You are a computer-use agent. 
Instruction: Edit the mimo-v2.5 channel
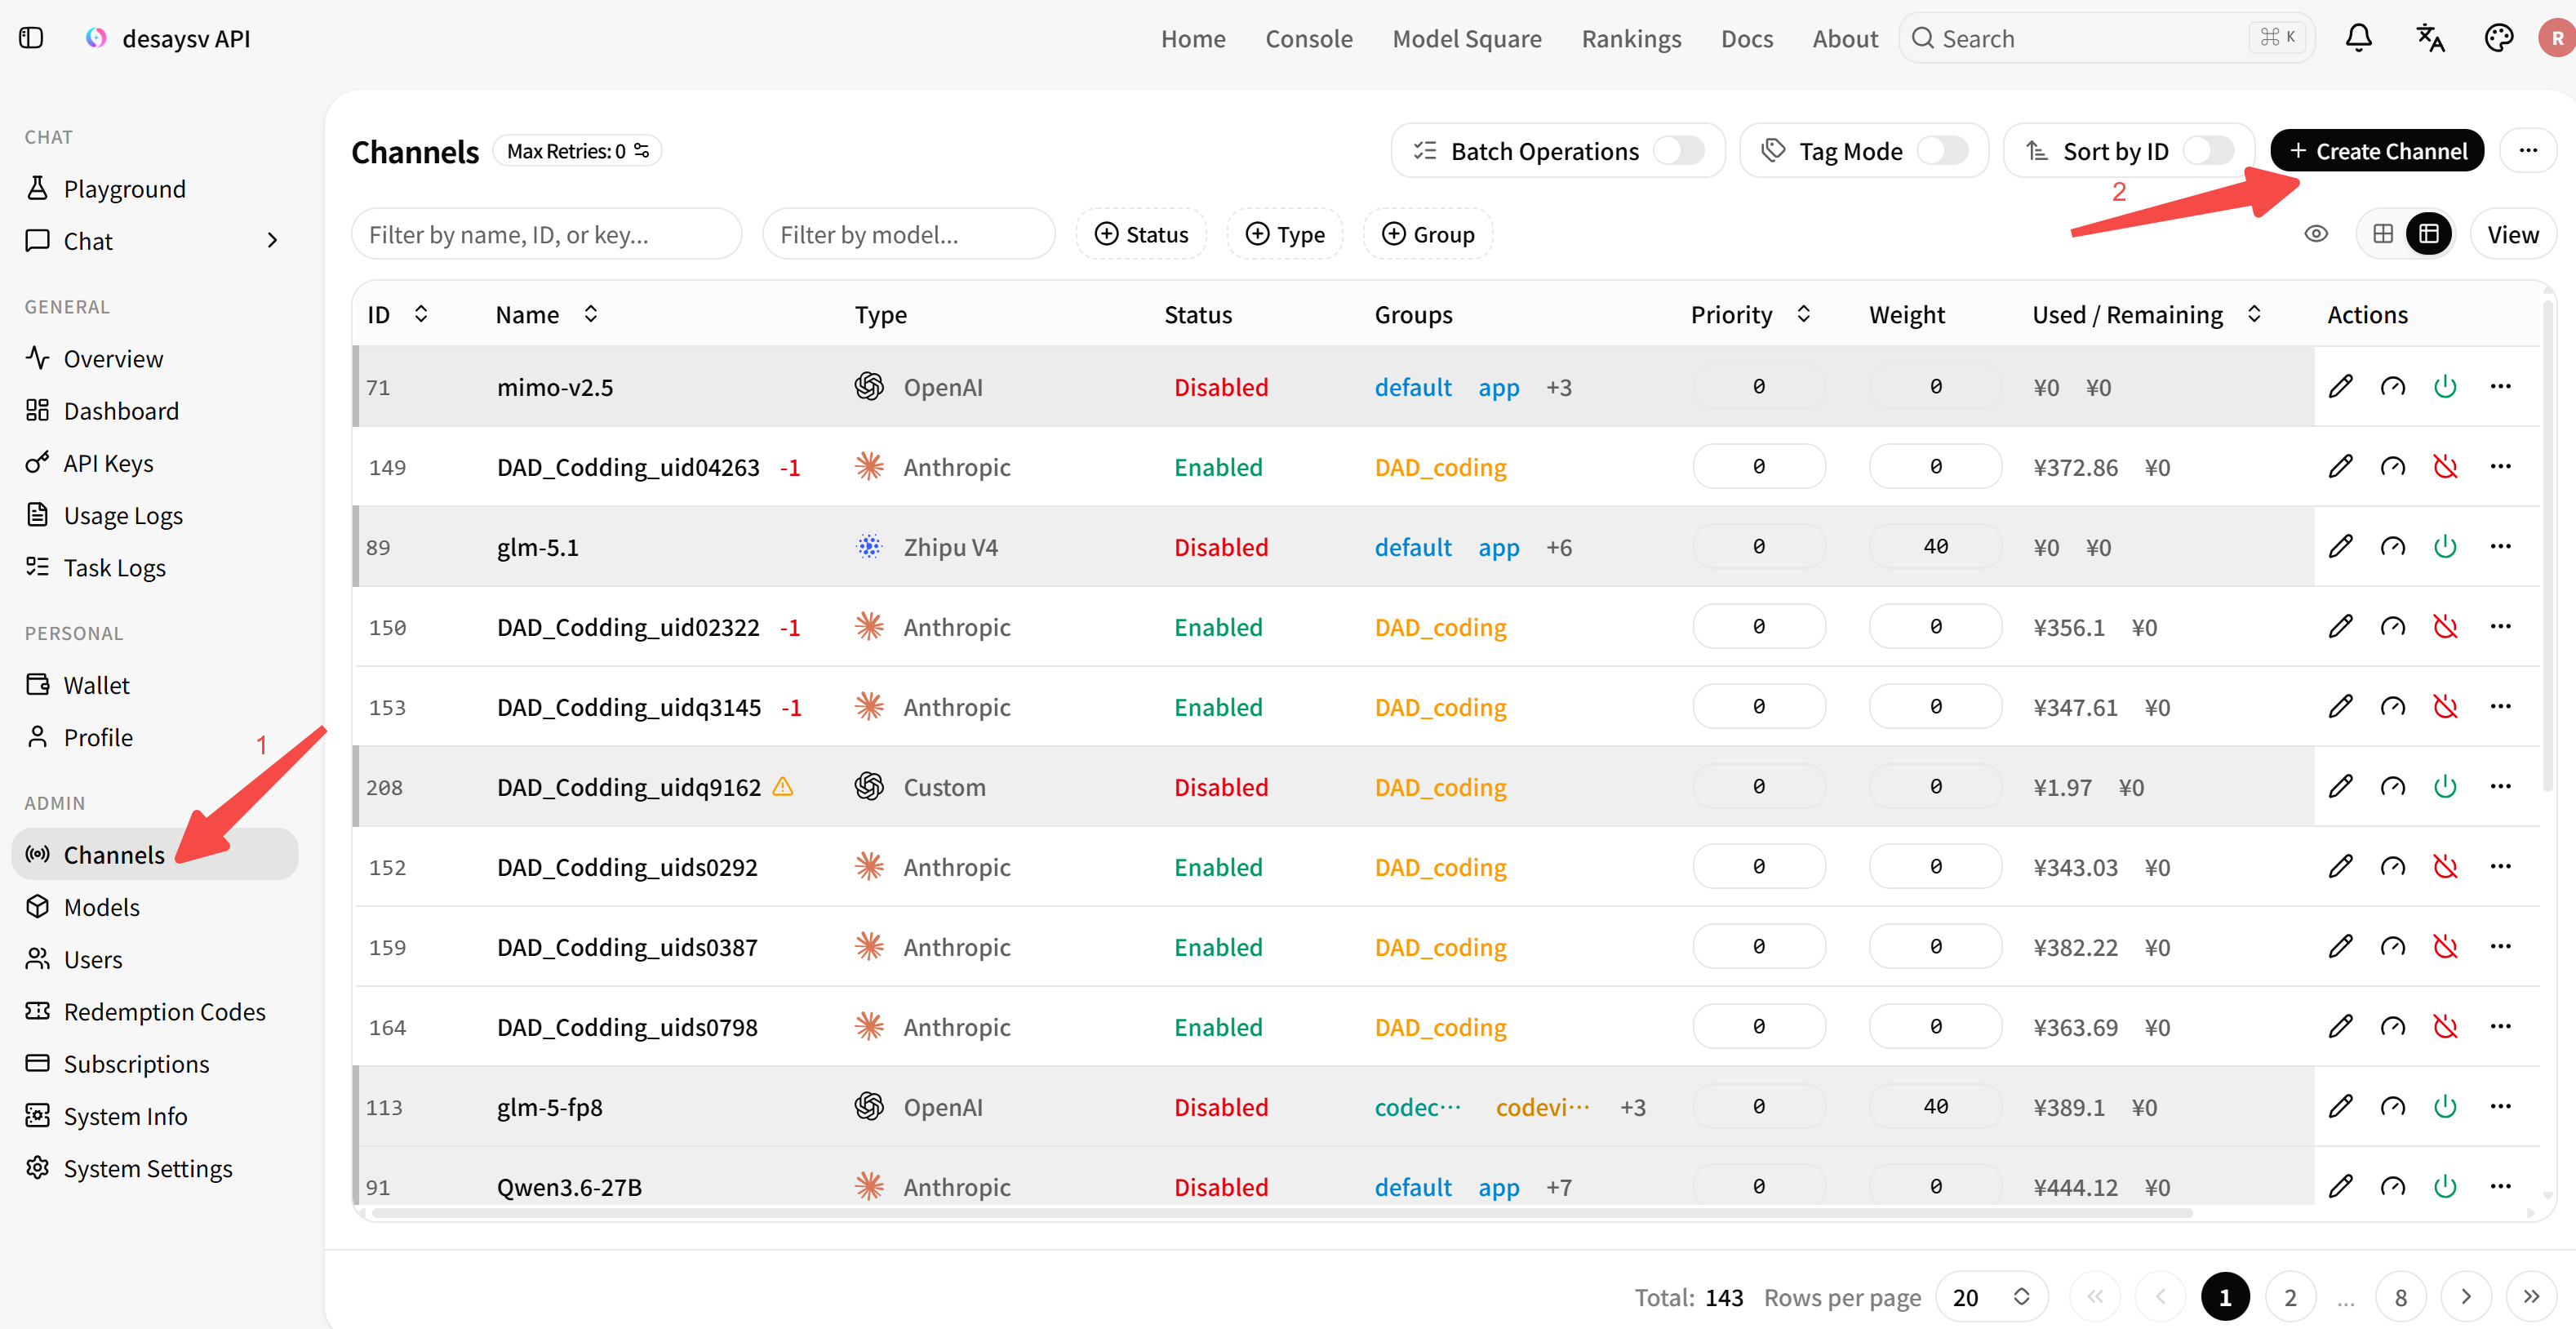tap(2340, 386)
